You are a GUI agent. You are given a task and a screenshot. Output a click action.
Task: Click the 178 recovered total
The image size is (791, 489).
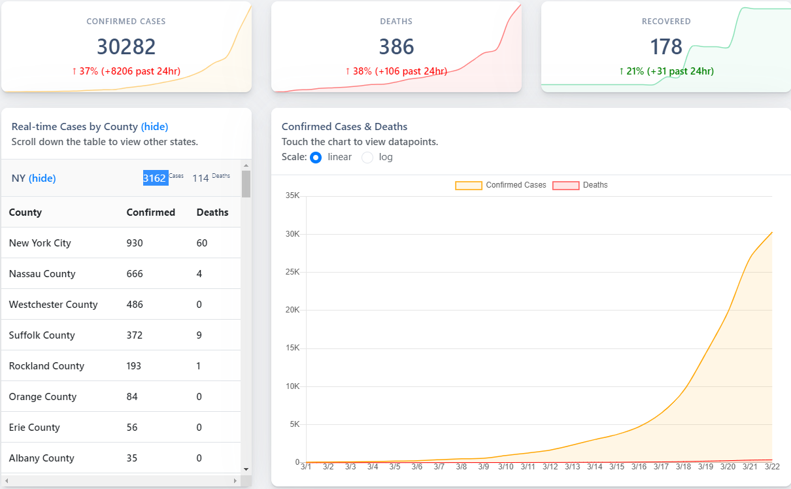point(666,46)
